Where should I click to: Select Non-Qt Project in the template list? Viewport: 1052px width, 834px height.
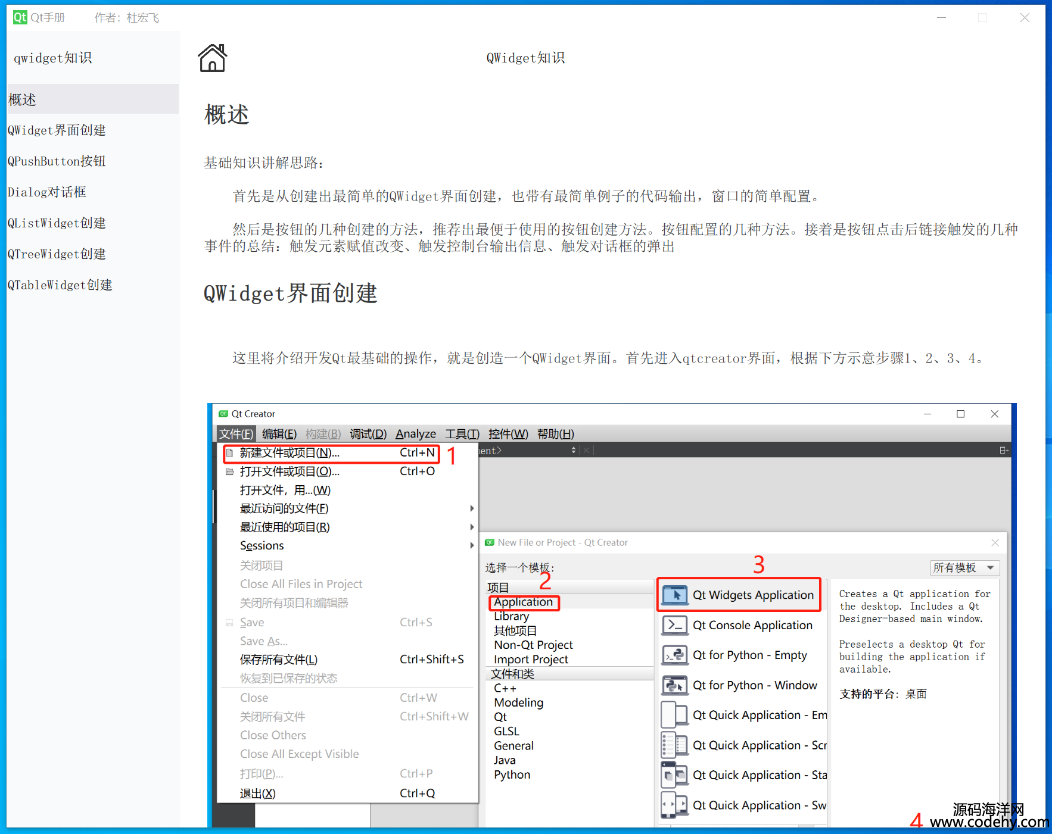533,645
